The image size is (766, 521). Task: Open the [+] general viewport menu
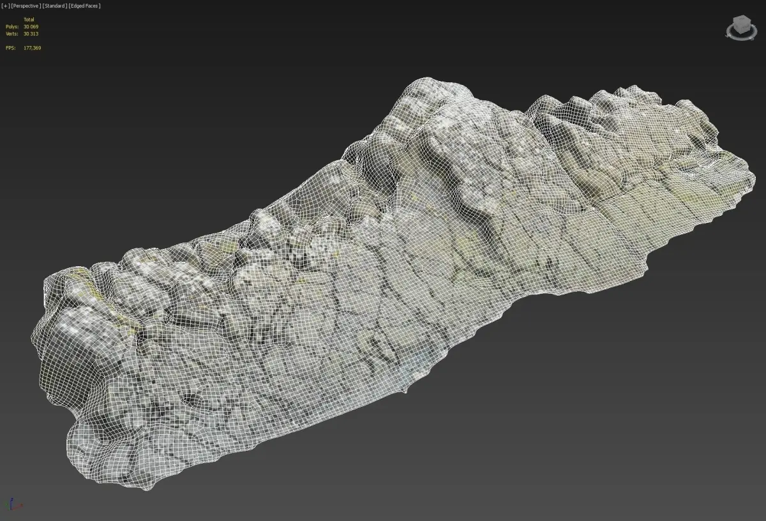tap(6, 6)
